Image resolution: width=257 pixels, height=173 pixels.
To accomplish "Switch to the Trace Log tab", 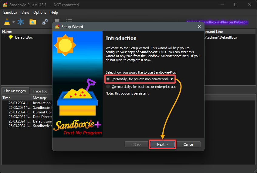I will coord(40,91).
